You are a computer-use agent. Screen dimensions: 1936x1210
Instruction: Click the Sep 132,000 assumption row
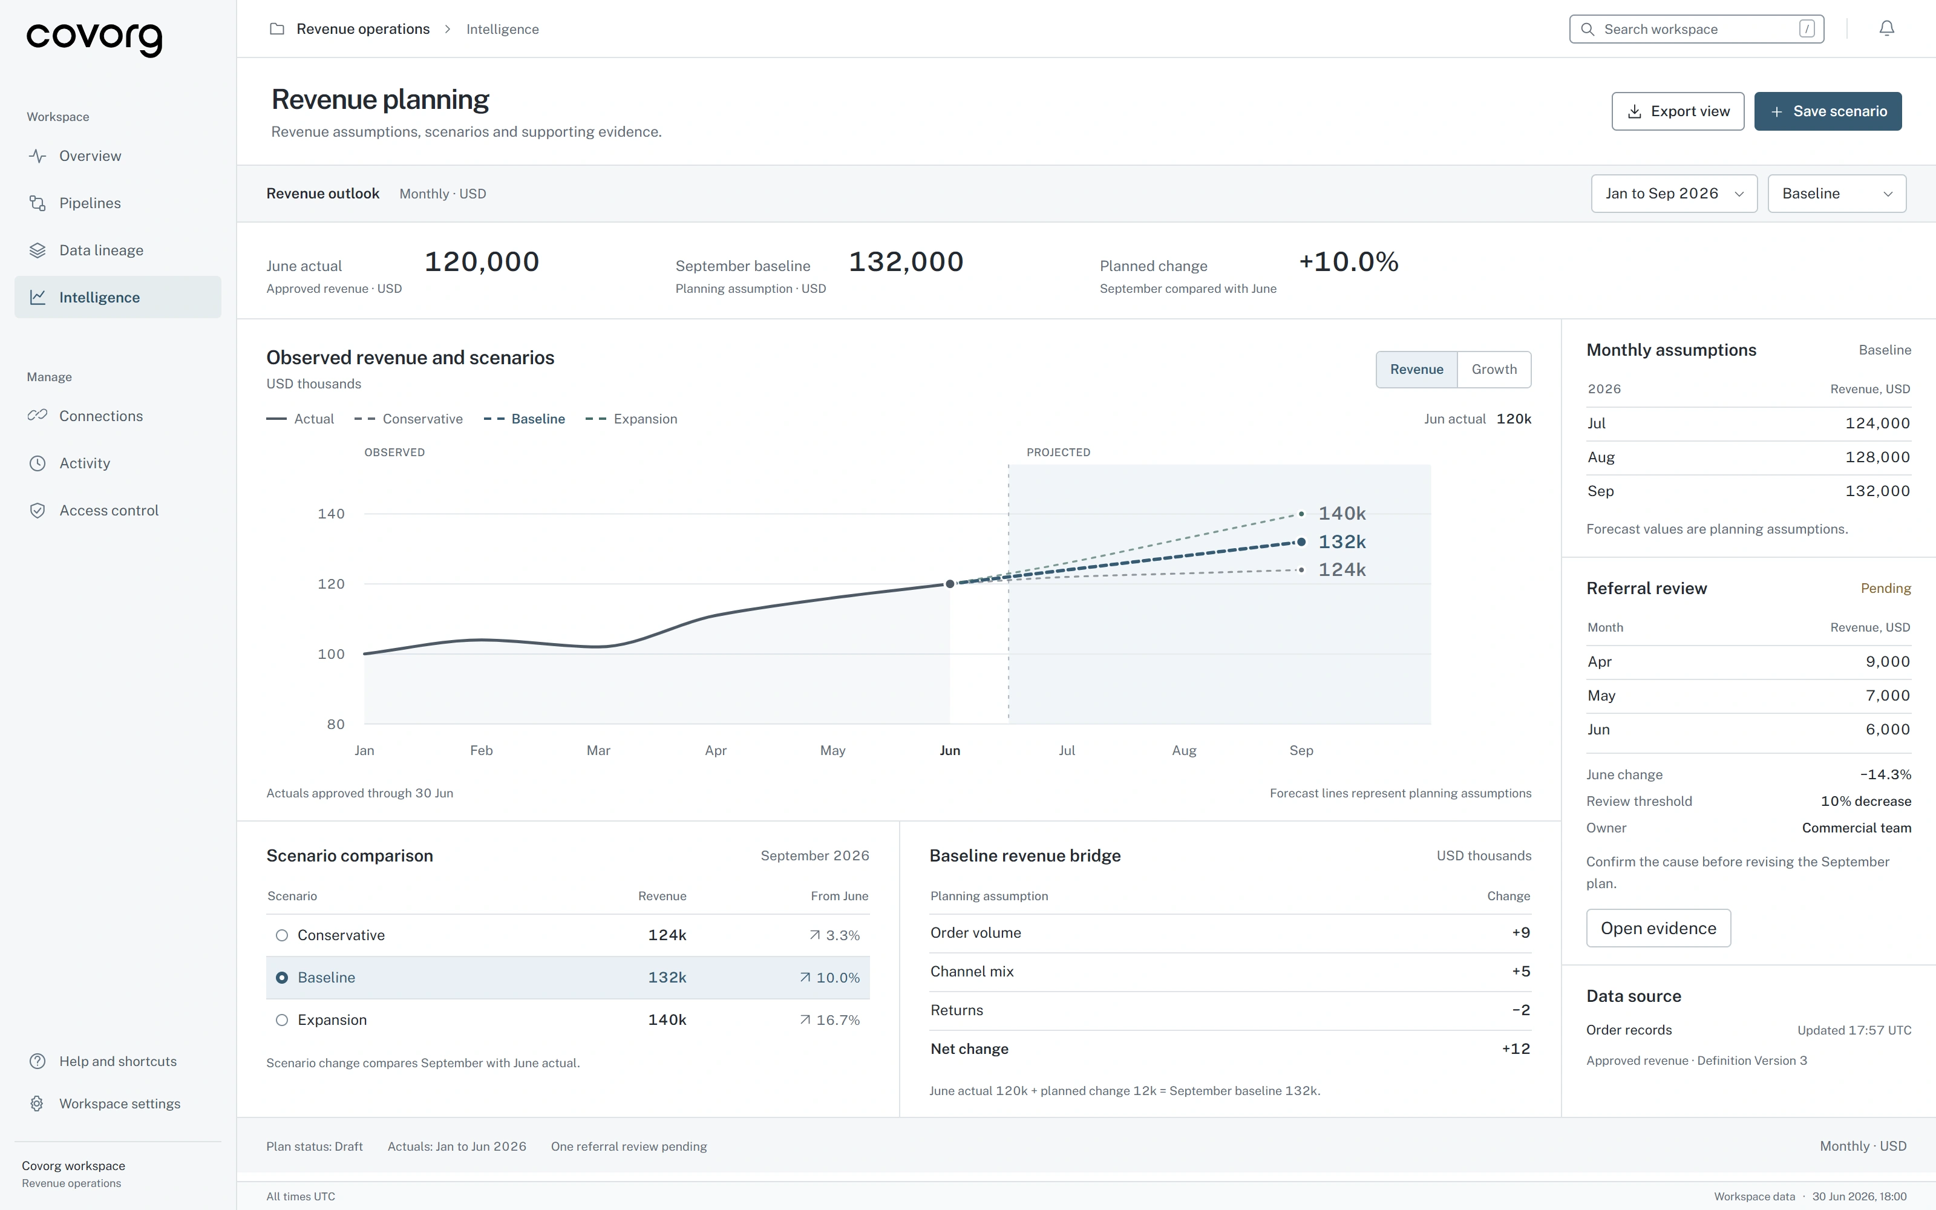[1749, 491]
